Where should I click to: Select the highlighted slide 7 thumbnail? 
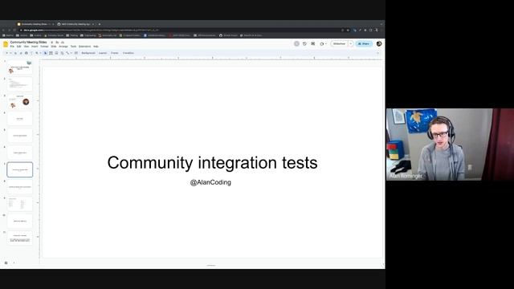point(19,169)
